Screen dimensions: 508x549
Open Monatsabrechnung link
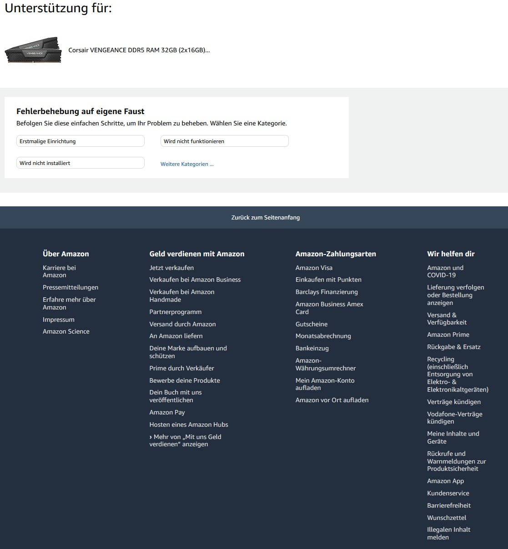323,336
